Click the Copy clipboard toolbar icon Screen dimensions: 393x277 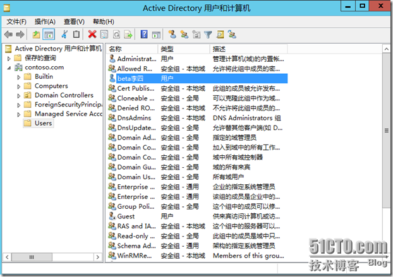point(76,34)
